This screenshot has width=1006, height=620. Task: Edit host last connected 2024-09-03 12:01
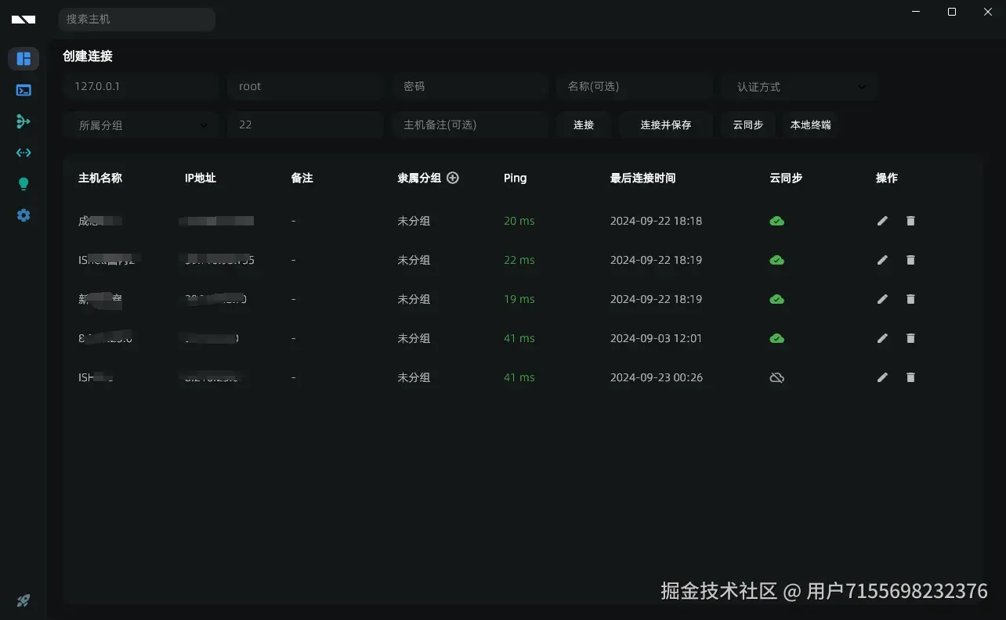coord(883,338)
